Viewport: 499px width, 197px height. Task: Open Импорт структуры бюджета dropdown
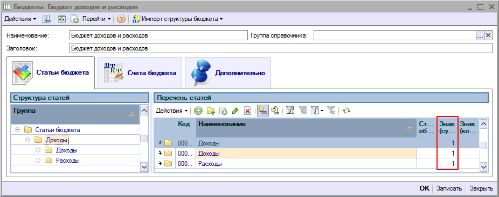pos(178,19)
